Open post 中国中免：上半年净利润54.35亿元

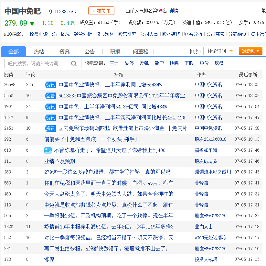113,107
